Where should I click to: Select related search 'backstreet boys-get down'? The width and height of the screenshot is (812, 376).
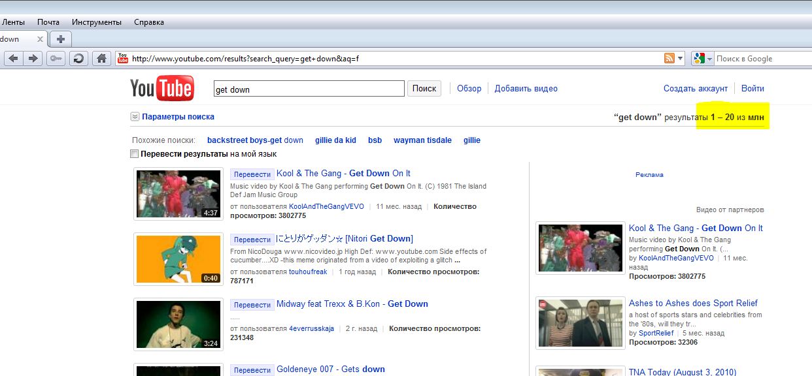[255, 140]
